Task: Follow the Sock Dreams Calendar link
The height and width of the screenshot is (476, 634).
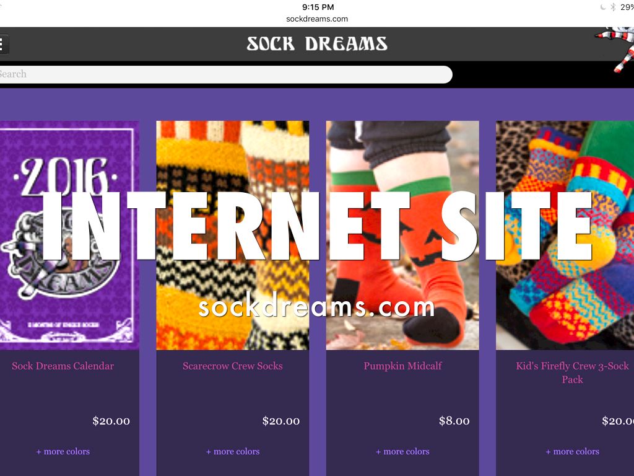Action: point(63,366)
